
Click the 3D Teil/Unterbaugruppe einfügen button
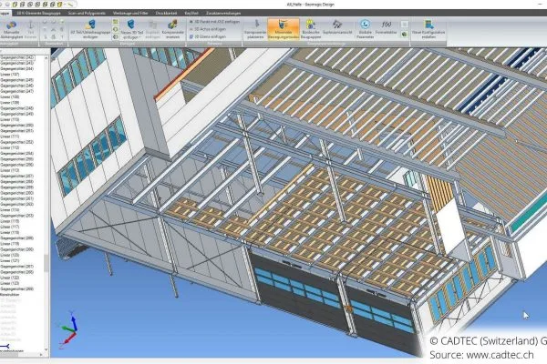pos(90,29)
